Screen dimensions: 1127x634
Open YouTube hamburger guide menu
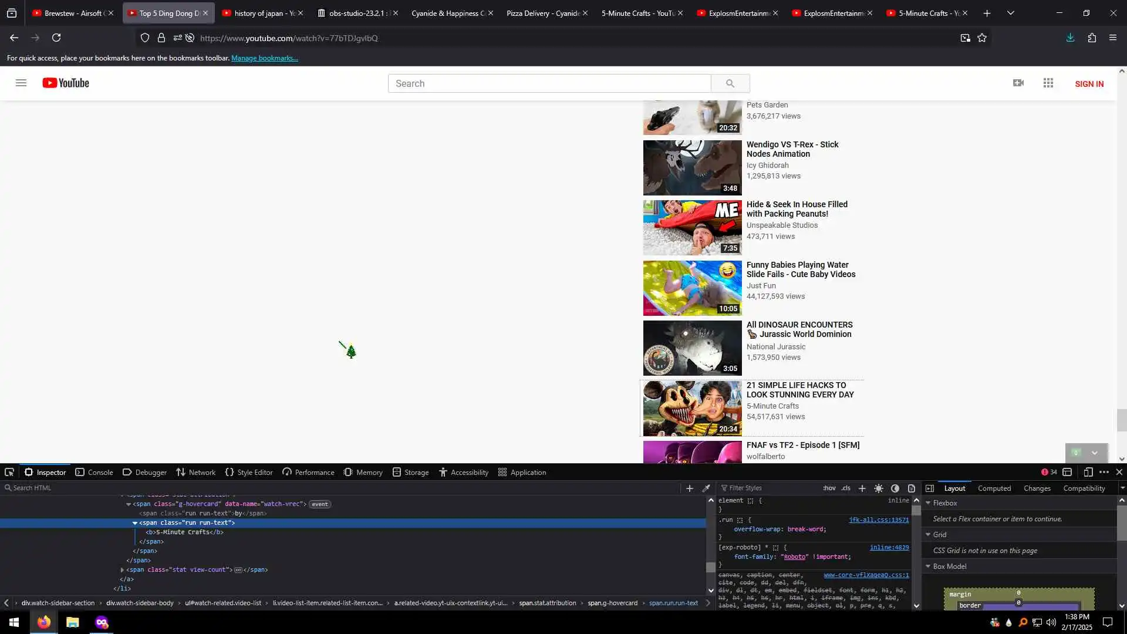tap(21, 83)
